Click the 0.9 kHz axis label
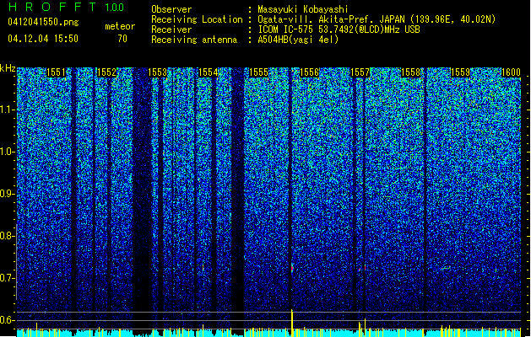This screenshot has height=337, width=531. [x=8, y=194]
